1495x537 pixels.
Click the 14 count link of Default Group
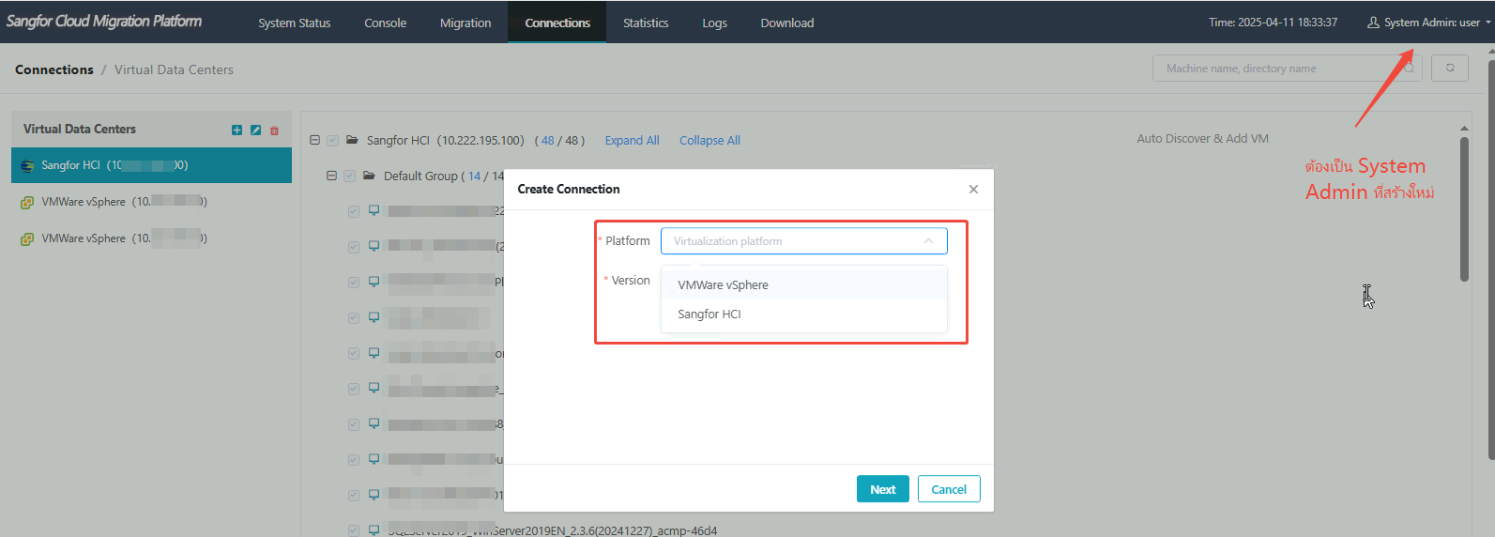click(x=475, y=176)
